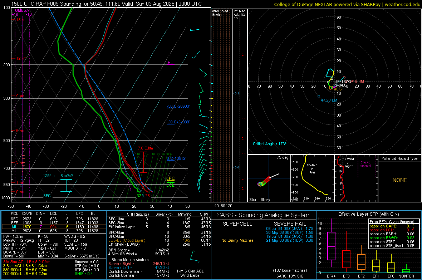Select the "30 May 06 00Z (SGF)" hail analogue

point(290,232)
